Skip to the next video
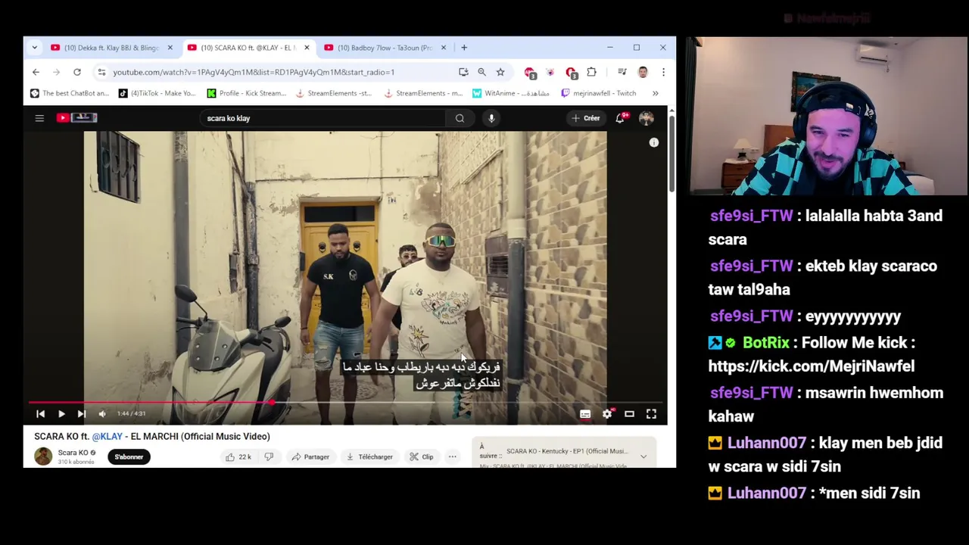 coord(82,414)
